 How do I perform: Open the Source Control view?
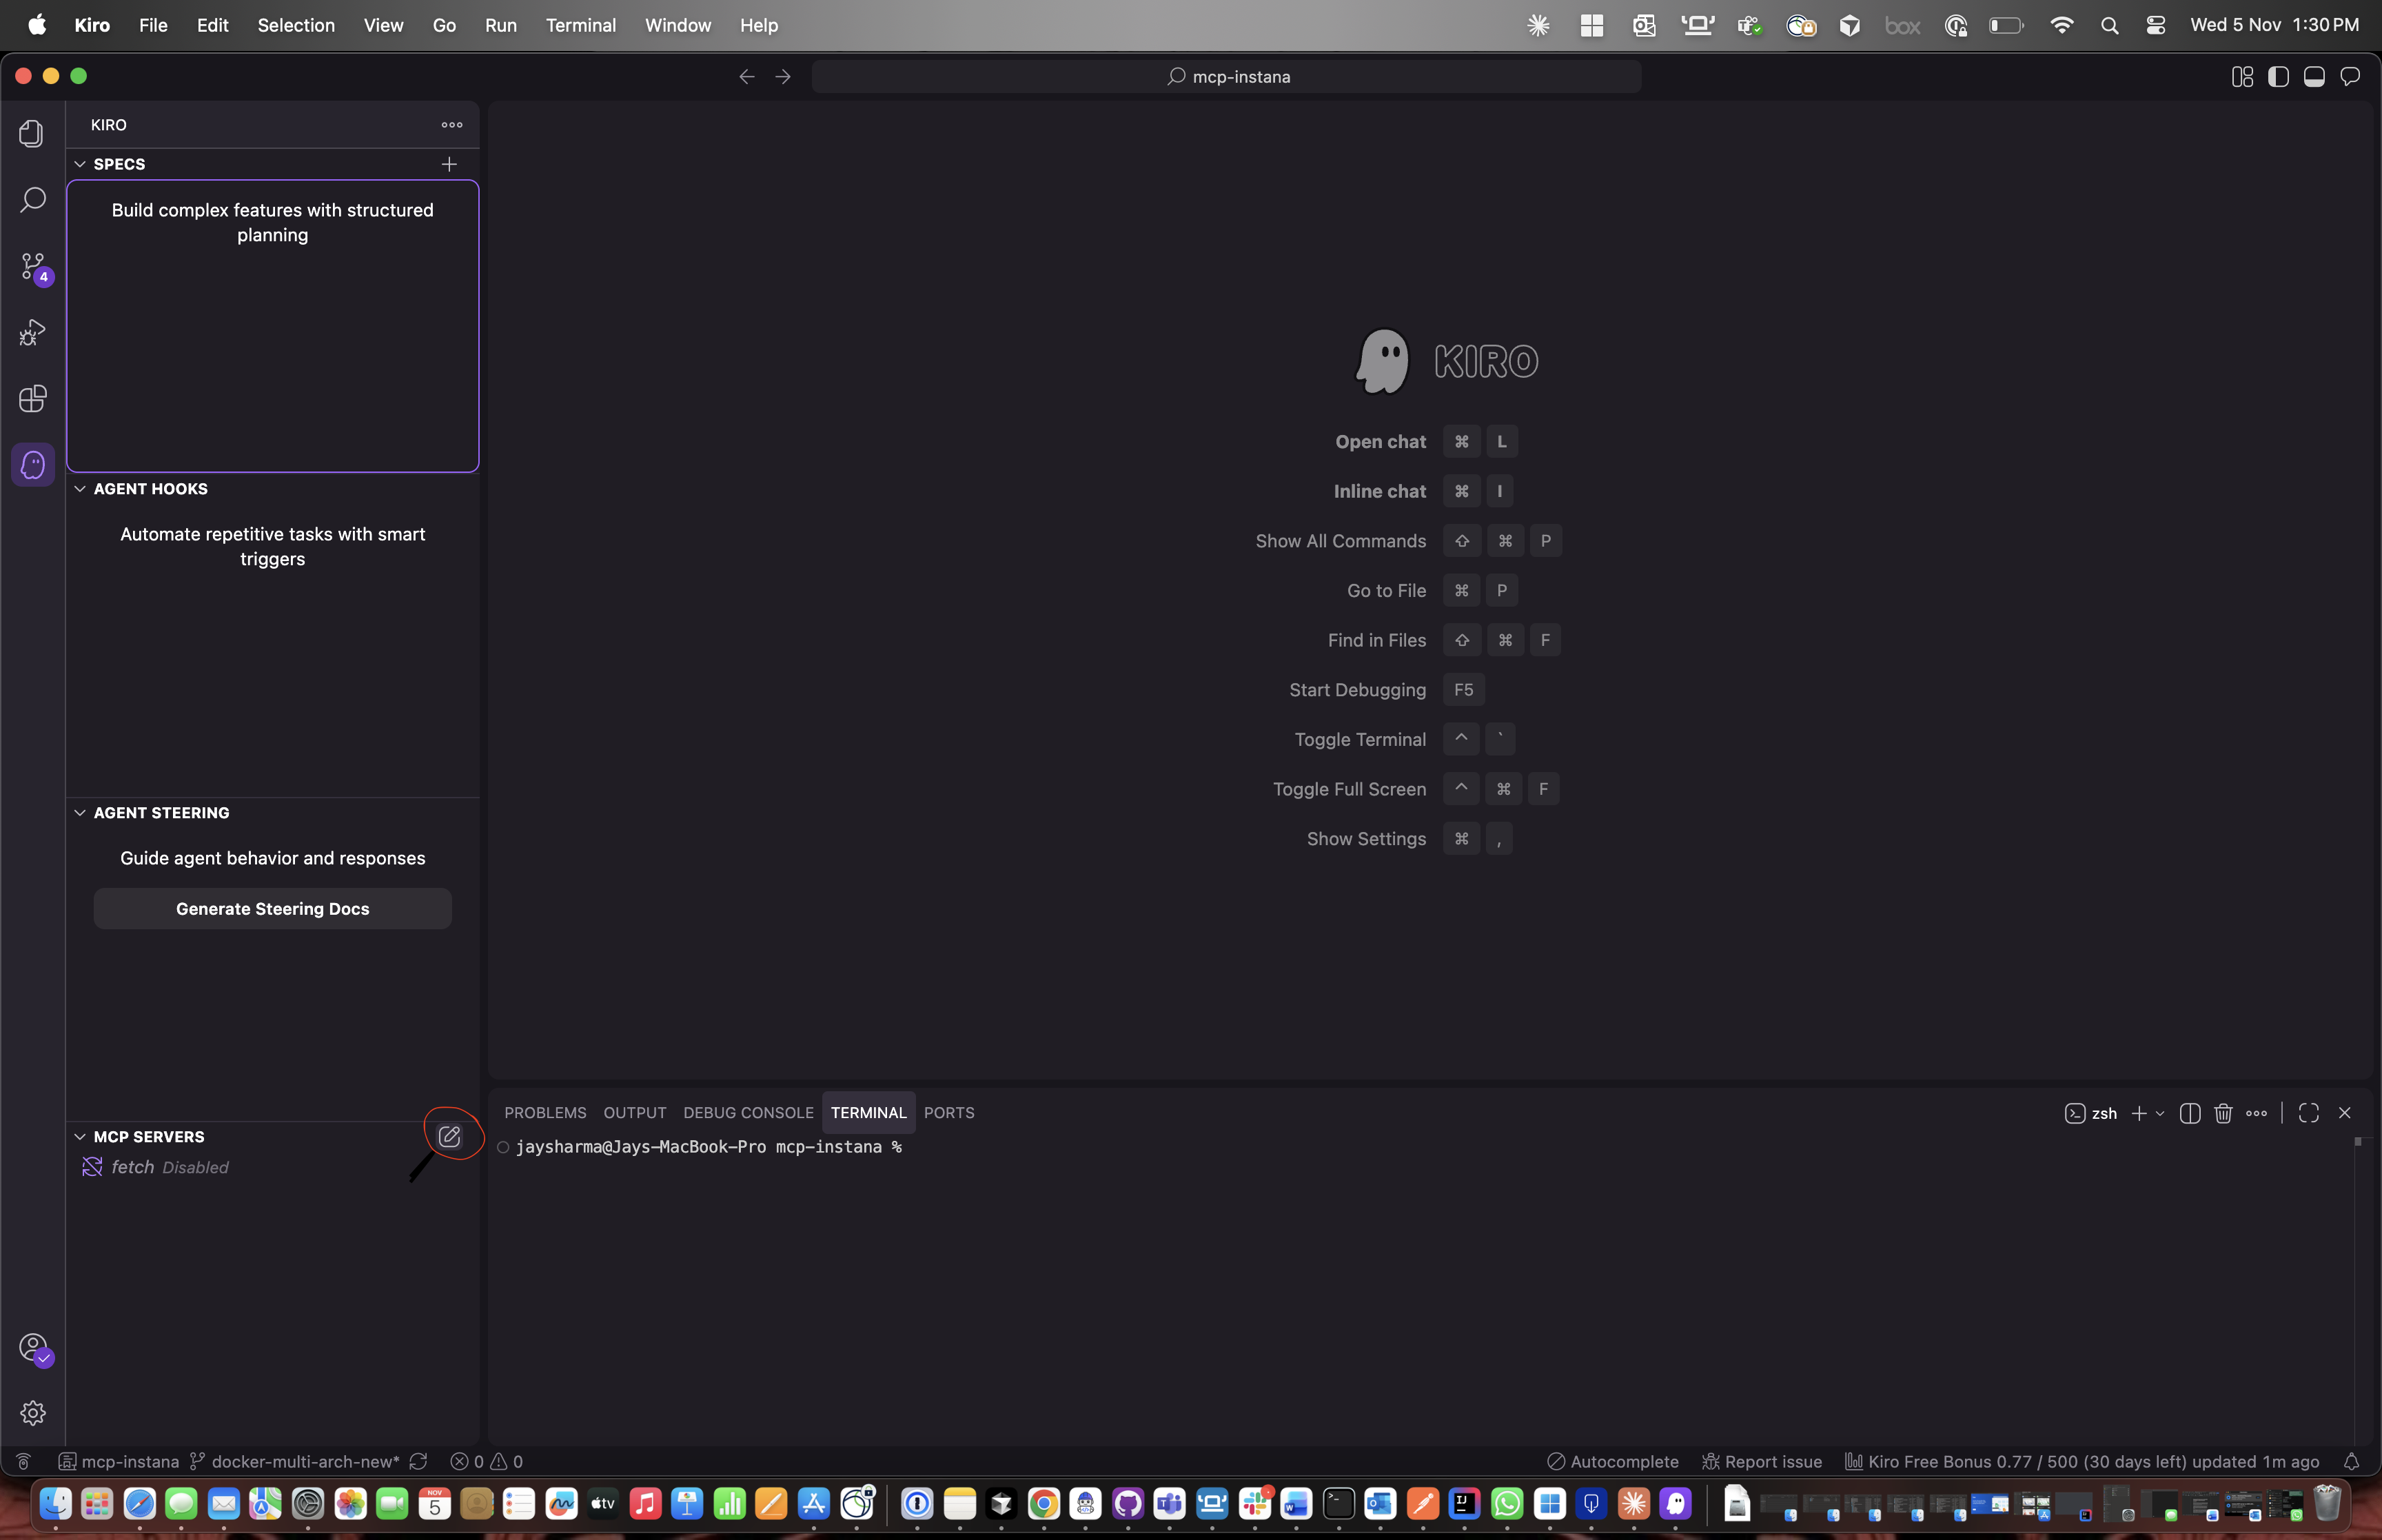pos(32,266)
